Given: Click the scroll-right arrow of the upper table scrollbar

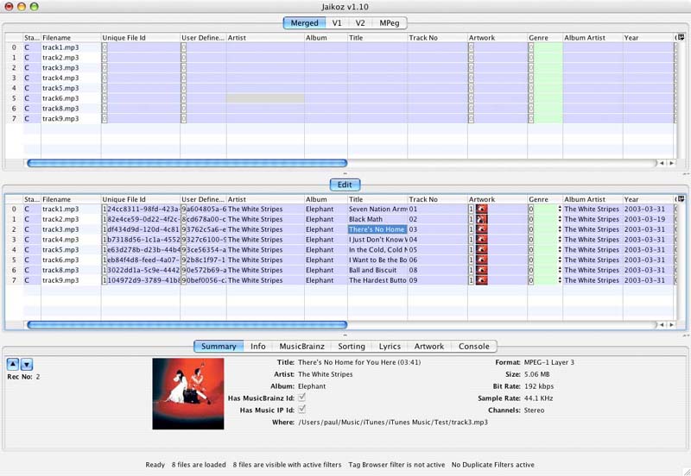Looking at the screenshot, I should coord(671,163).
